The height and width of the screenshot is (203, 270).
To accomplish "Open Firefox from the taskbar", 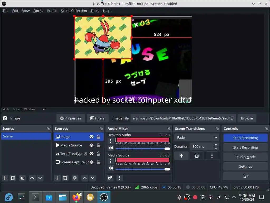I will point(77,197).
